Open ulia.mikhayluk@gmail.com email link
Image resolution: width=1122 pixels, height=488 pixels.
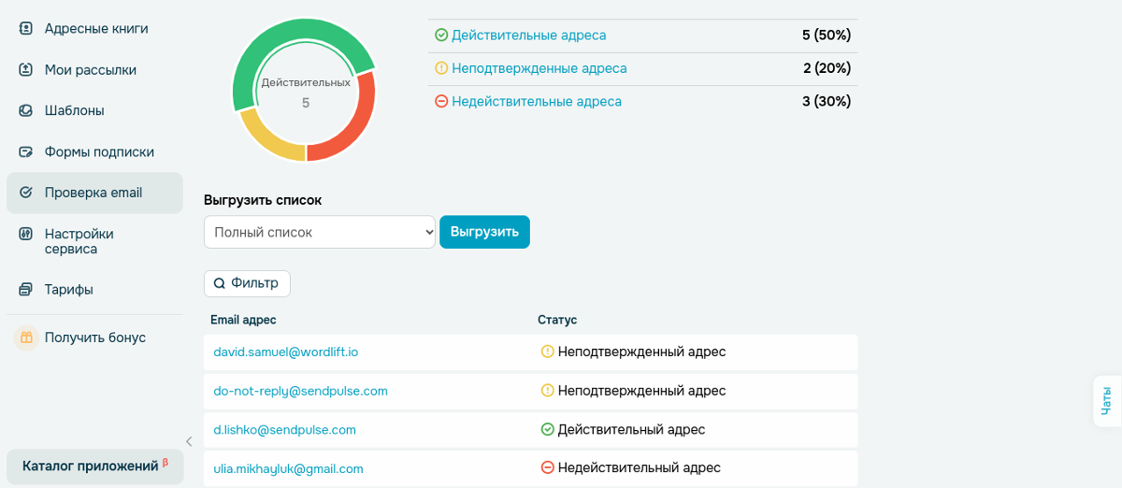click(x=288, y=468)
